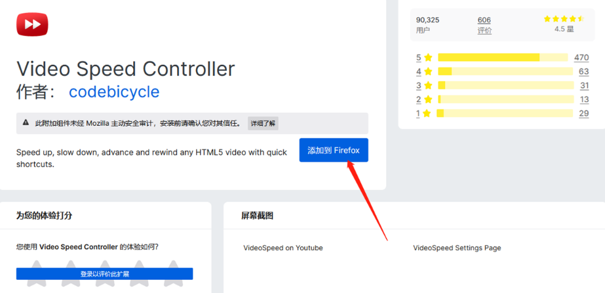
Task: Click the warning triangle icon in the notice
Action: click(x=26, y=123)
